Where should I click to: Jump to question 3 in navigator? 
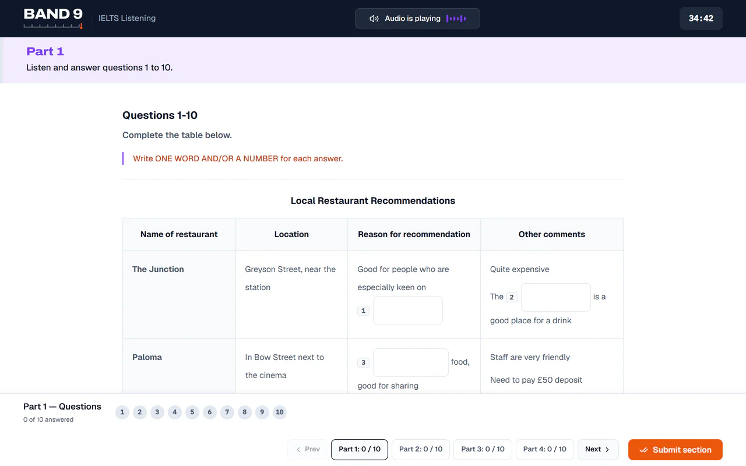[157, 412]
